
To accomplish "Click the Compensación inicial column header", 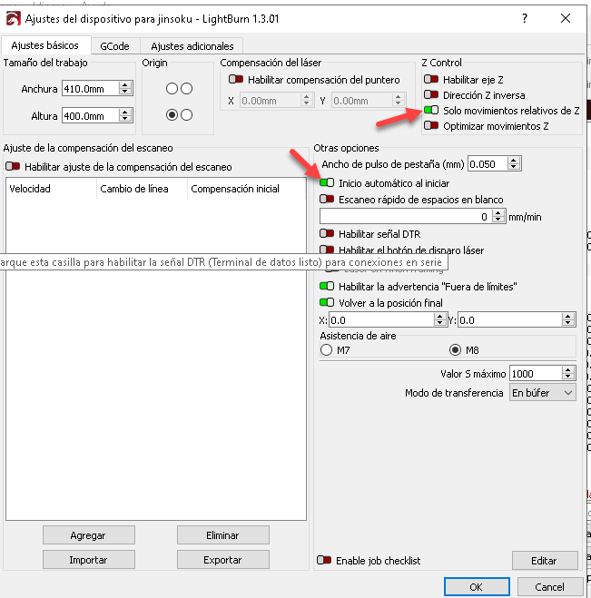I will (x=246, y=189).
